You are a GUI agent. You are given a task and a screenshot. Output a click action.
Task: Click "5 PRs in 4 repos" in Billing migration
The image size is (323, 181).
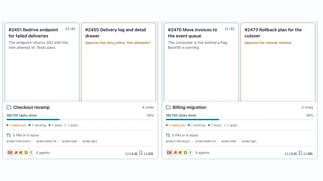click(185, 135)
